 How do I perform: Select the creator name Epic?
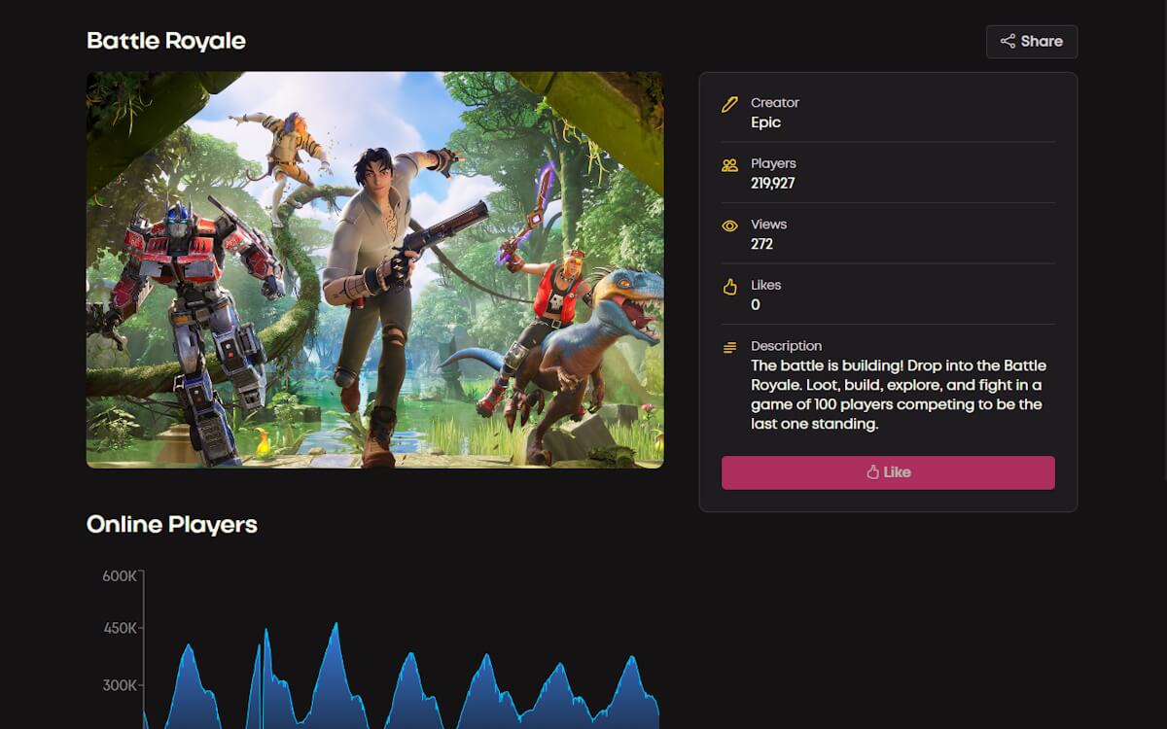coord(765,122)
